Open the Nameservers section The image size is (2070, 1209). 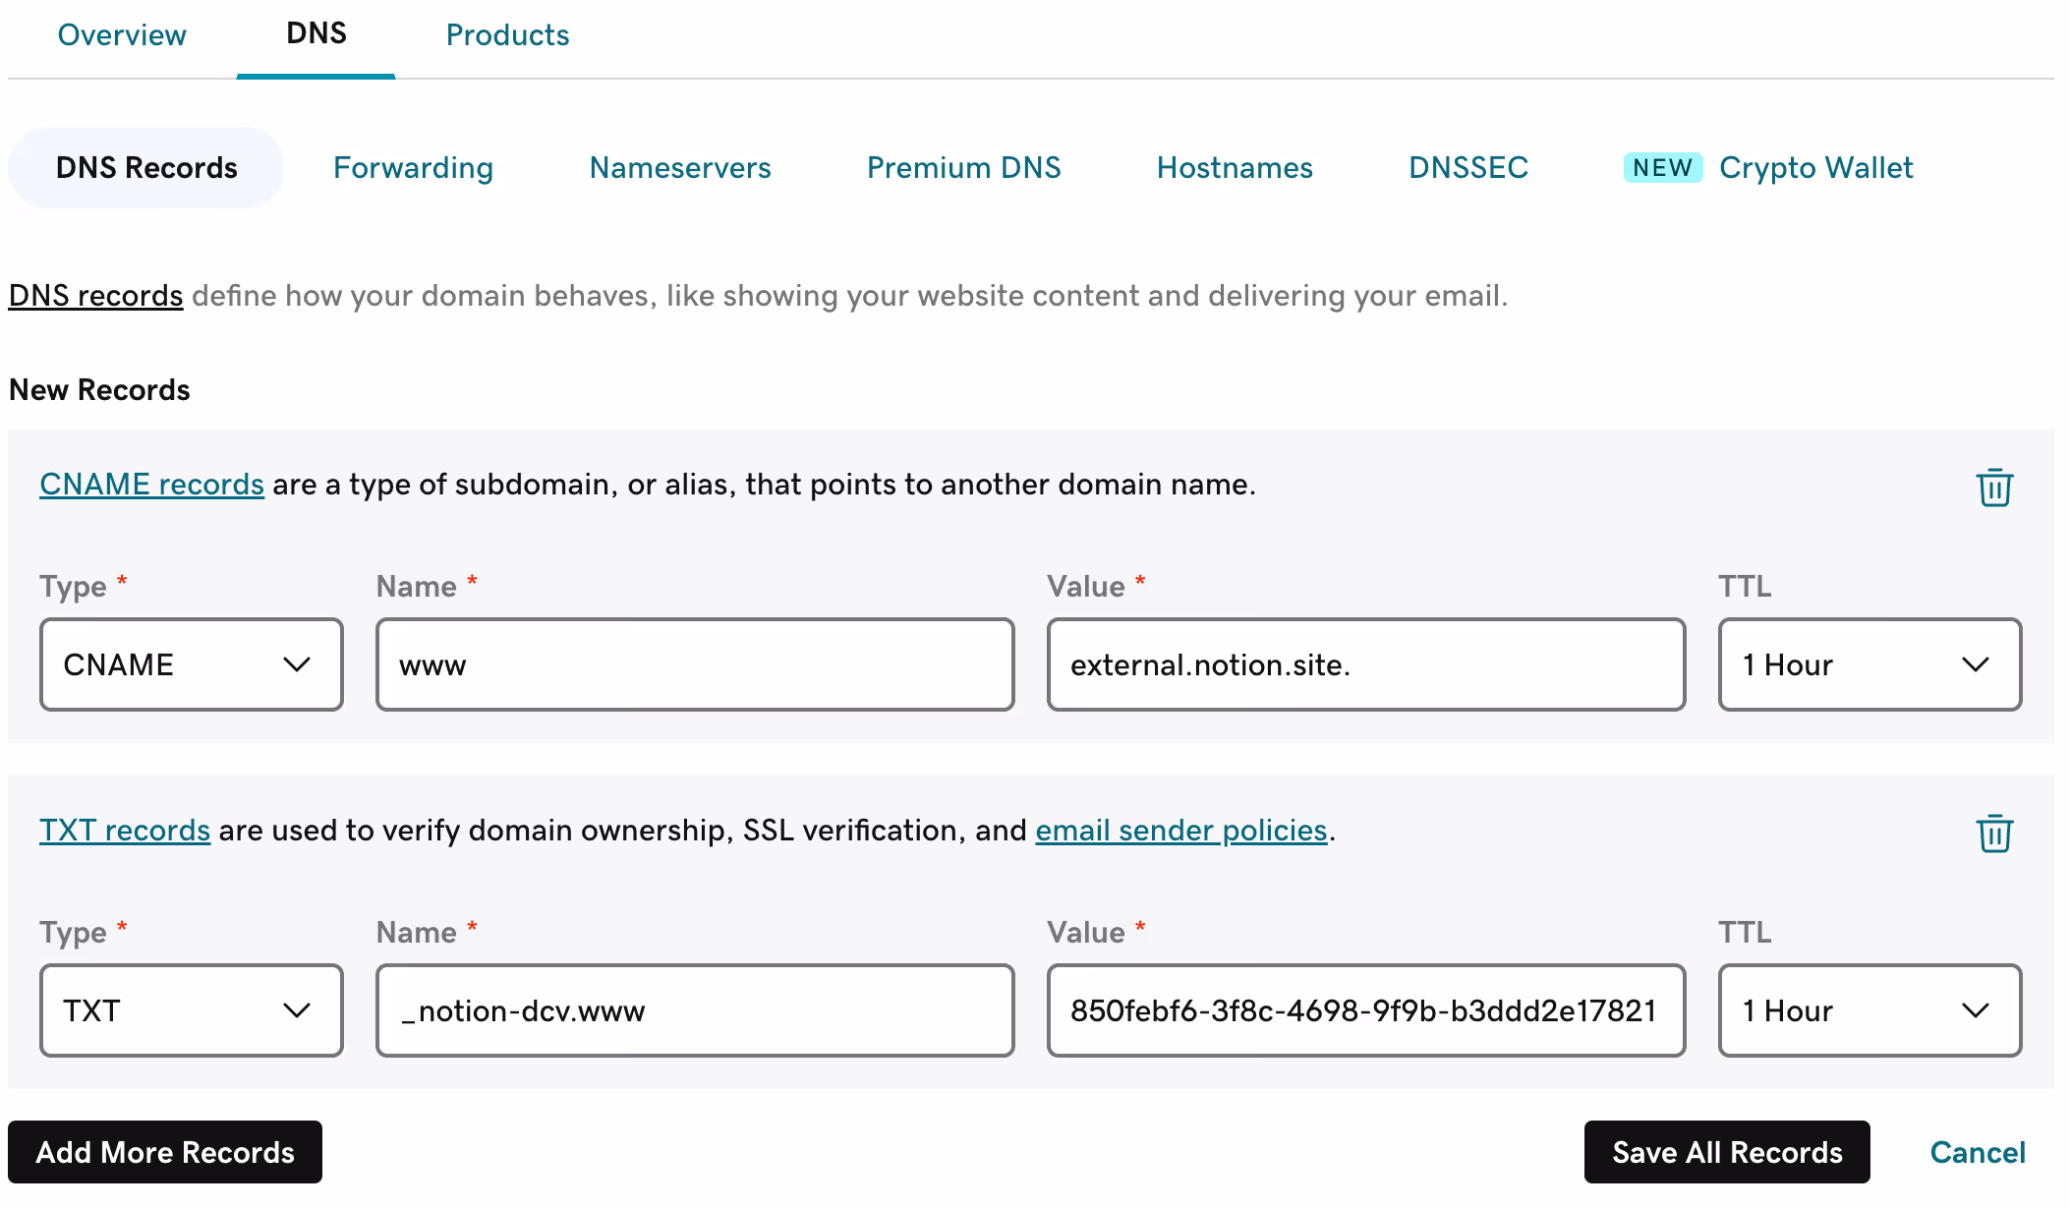coord(680,168)
